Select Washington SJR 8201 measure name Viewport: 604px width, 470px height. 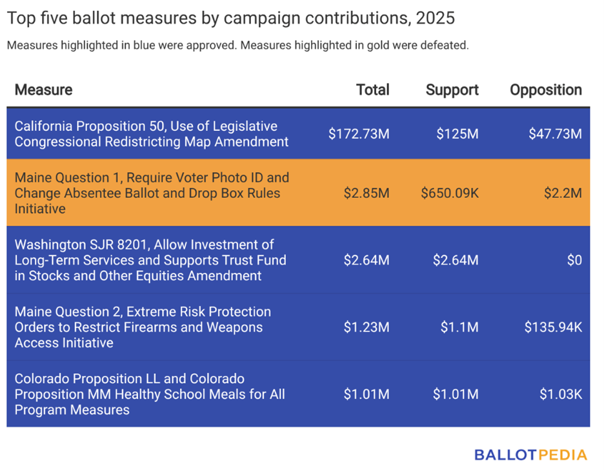(150, 260)
